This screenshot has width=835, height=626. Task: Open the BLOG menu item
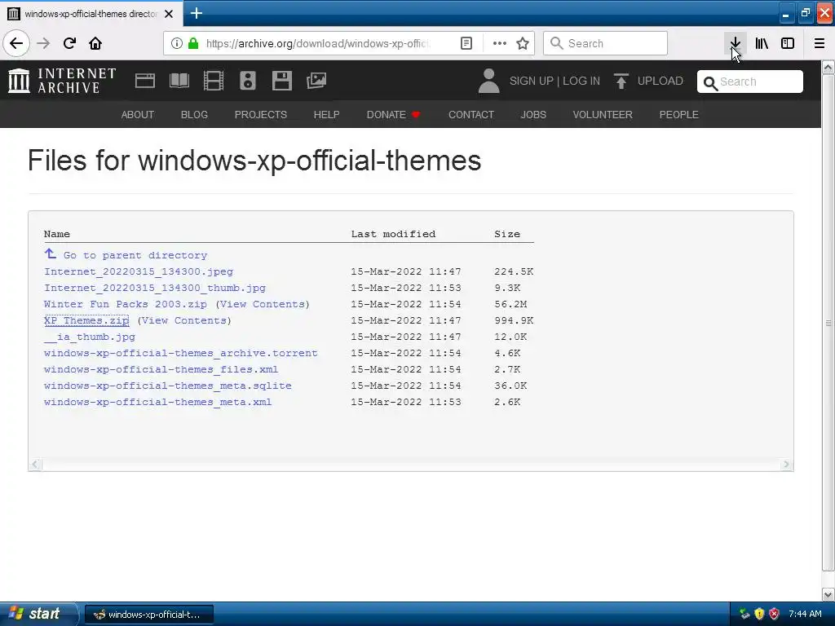pyautogui.click(x=194, y=114)
